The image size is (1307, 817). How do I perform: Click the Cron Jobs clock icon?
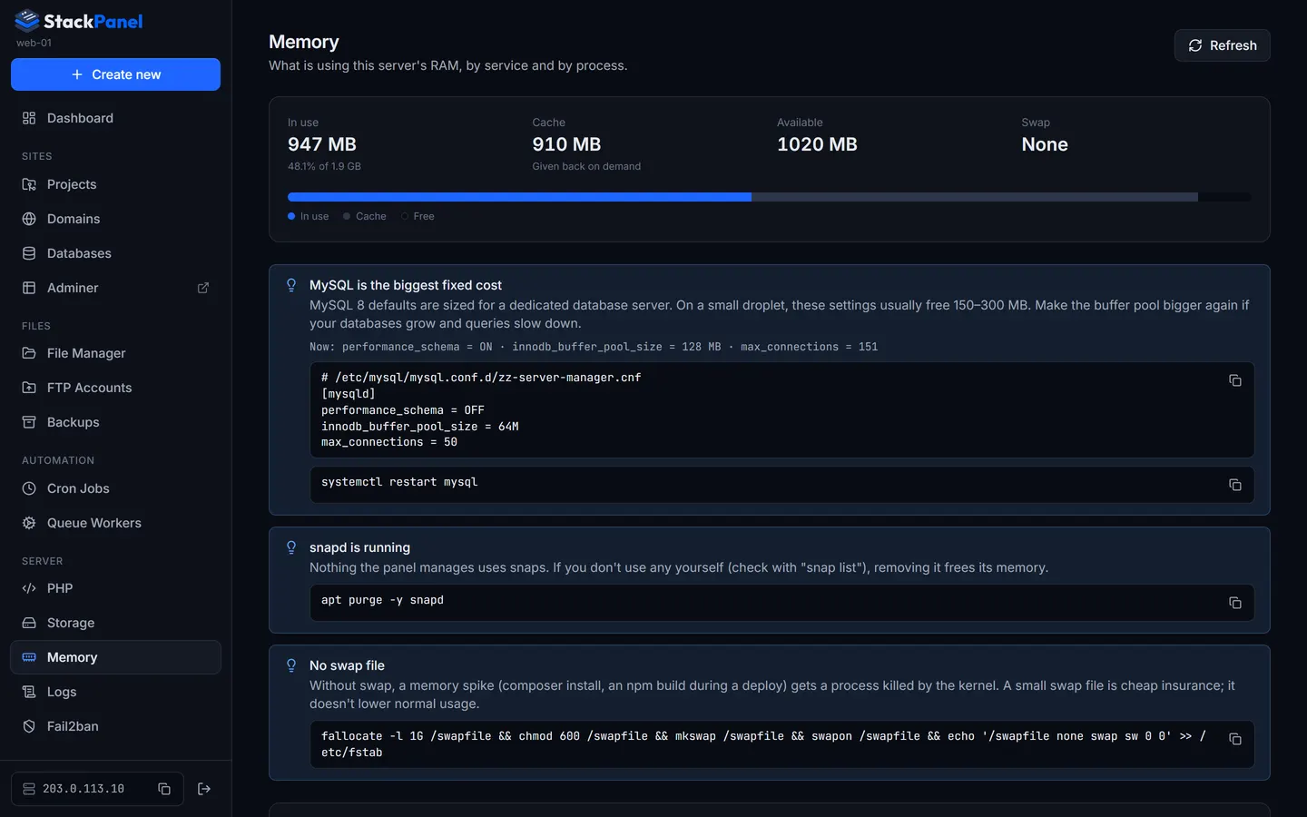click(29, 488)
